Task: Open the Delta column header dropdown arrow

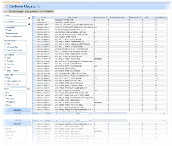Action: pyautogui.click(x=154, y=18)
